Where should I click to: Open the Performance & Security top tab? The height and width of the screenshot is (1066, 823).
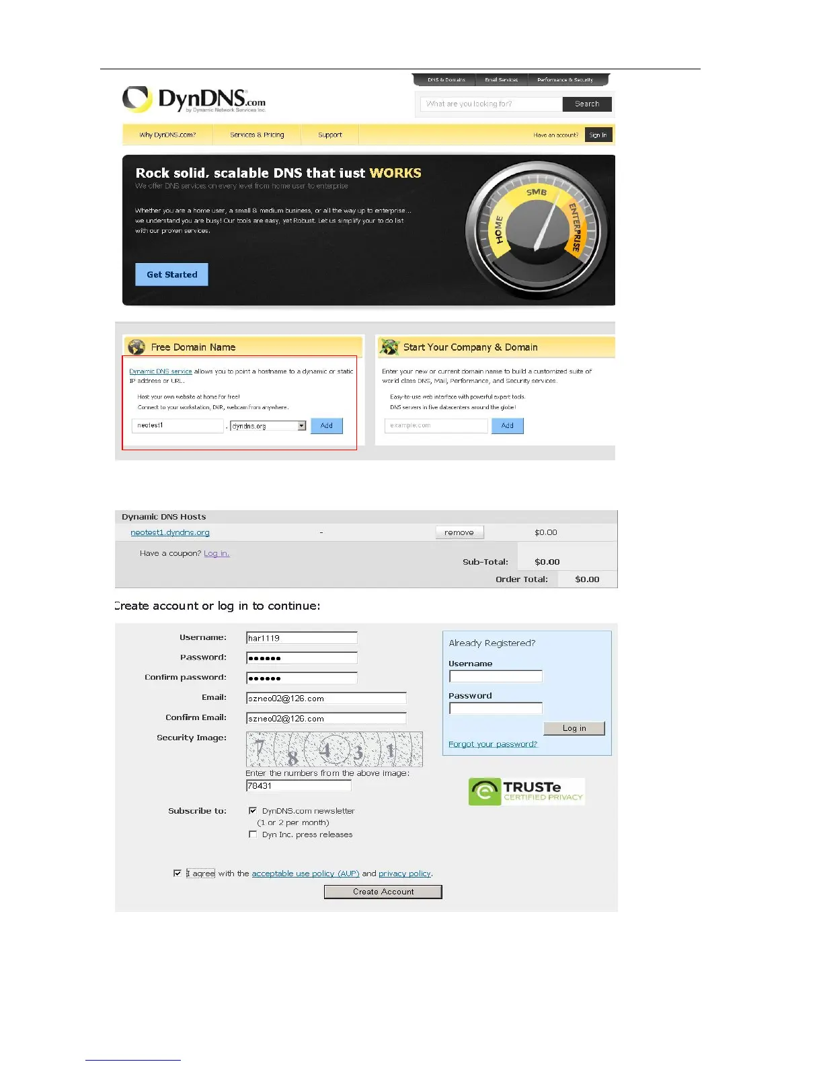(565, 80)
